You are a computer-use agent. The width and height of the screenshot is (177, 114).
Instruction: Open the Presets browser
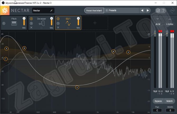(122, 11)
